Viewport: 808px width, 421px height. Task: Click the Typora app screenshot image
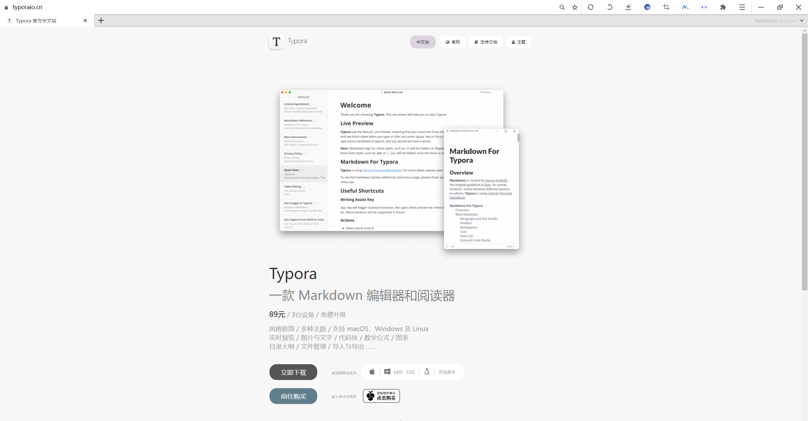coord(399,169)
